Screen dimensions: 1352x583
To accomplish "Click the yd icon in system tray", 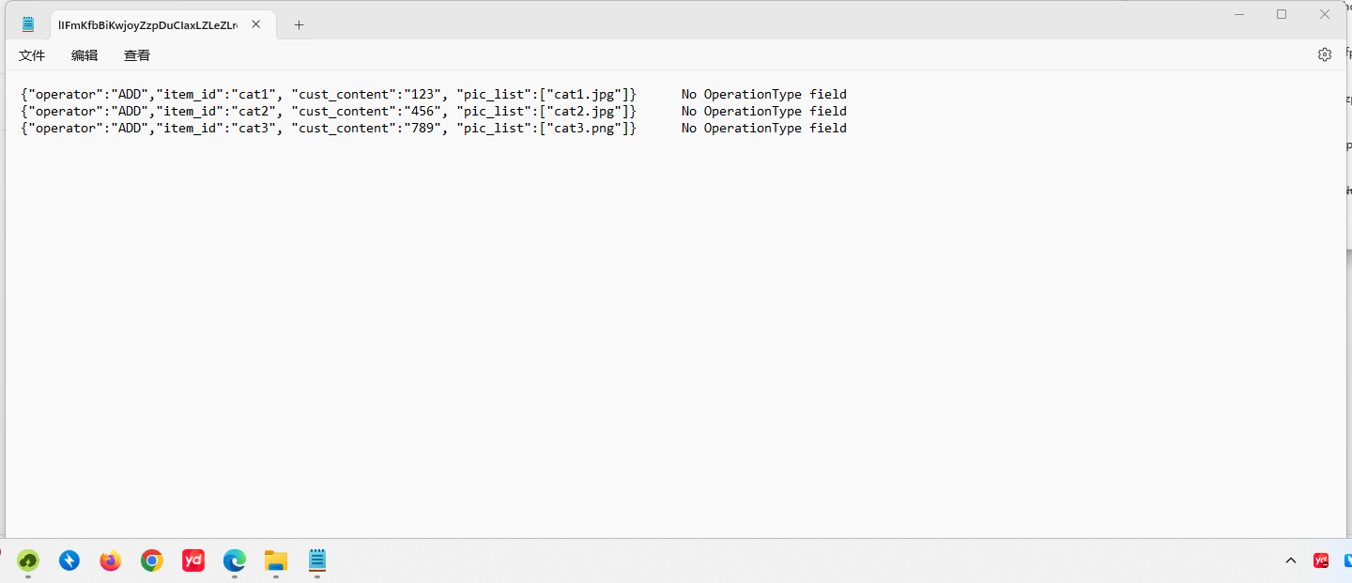I will click(1321, 561).
